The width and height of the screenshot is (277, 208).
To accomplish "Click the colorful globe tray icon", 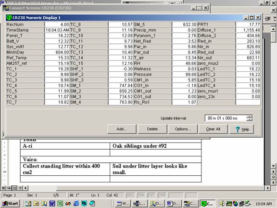I will [x=235, y=204].
